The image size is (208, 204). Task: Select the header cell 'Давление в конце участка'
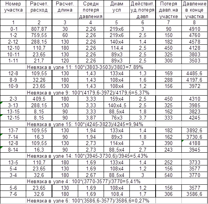195,10
